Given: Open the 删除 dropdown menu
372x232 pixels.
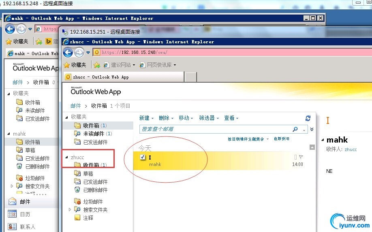Looking at the screenshot, I should [x=166, y=118].
